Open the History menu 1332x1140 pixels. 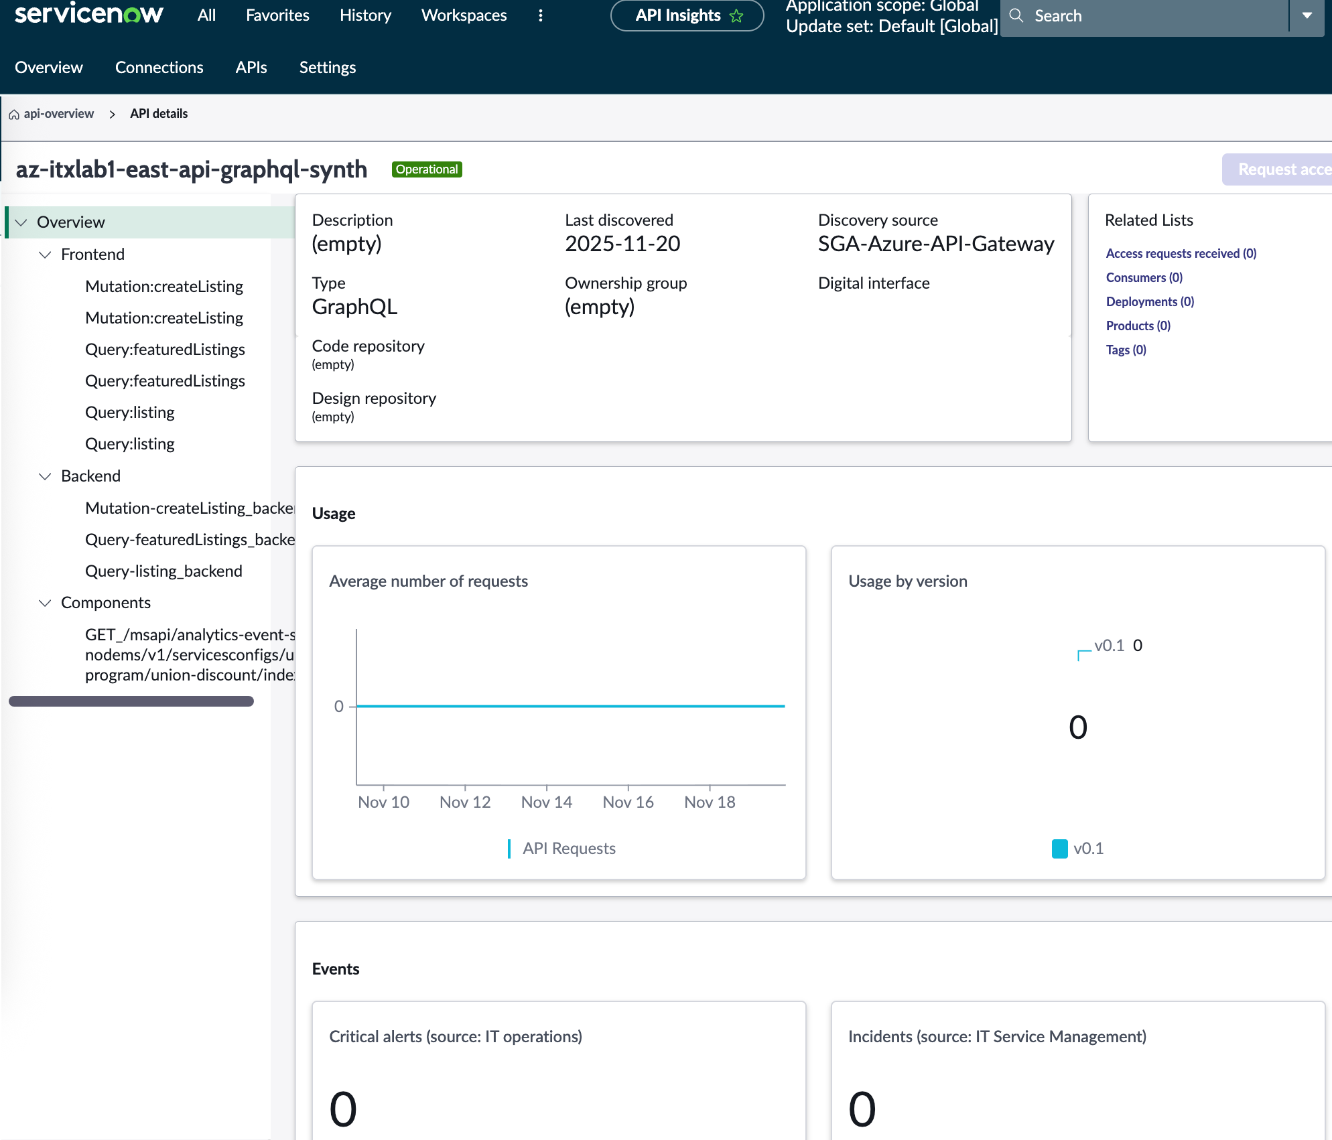(x=365, y=15)
